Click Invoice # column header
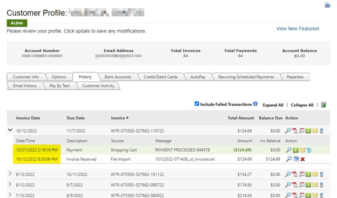 coord(120,118)
